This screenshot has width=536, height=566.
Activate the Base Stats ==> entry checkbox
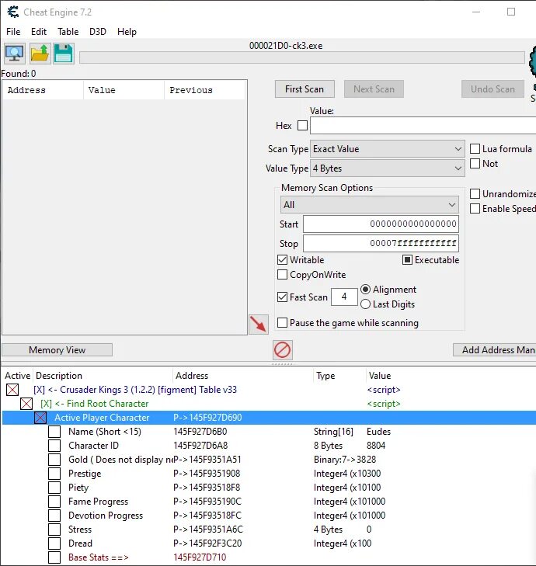(x=54, y=557)
